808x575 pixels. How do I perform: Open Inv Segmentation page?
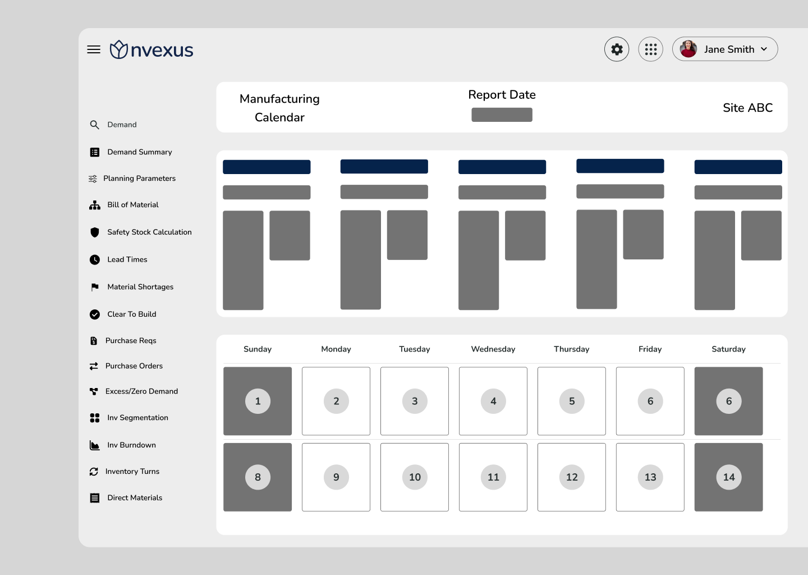[x=137, y=418]
